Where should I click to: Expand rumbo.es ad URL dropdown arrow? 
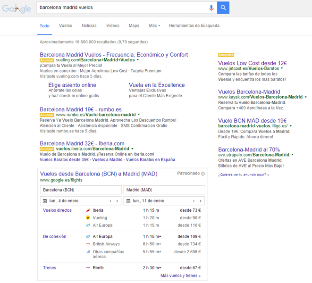coord(139,115)
